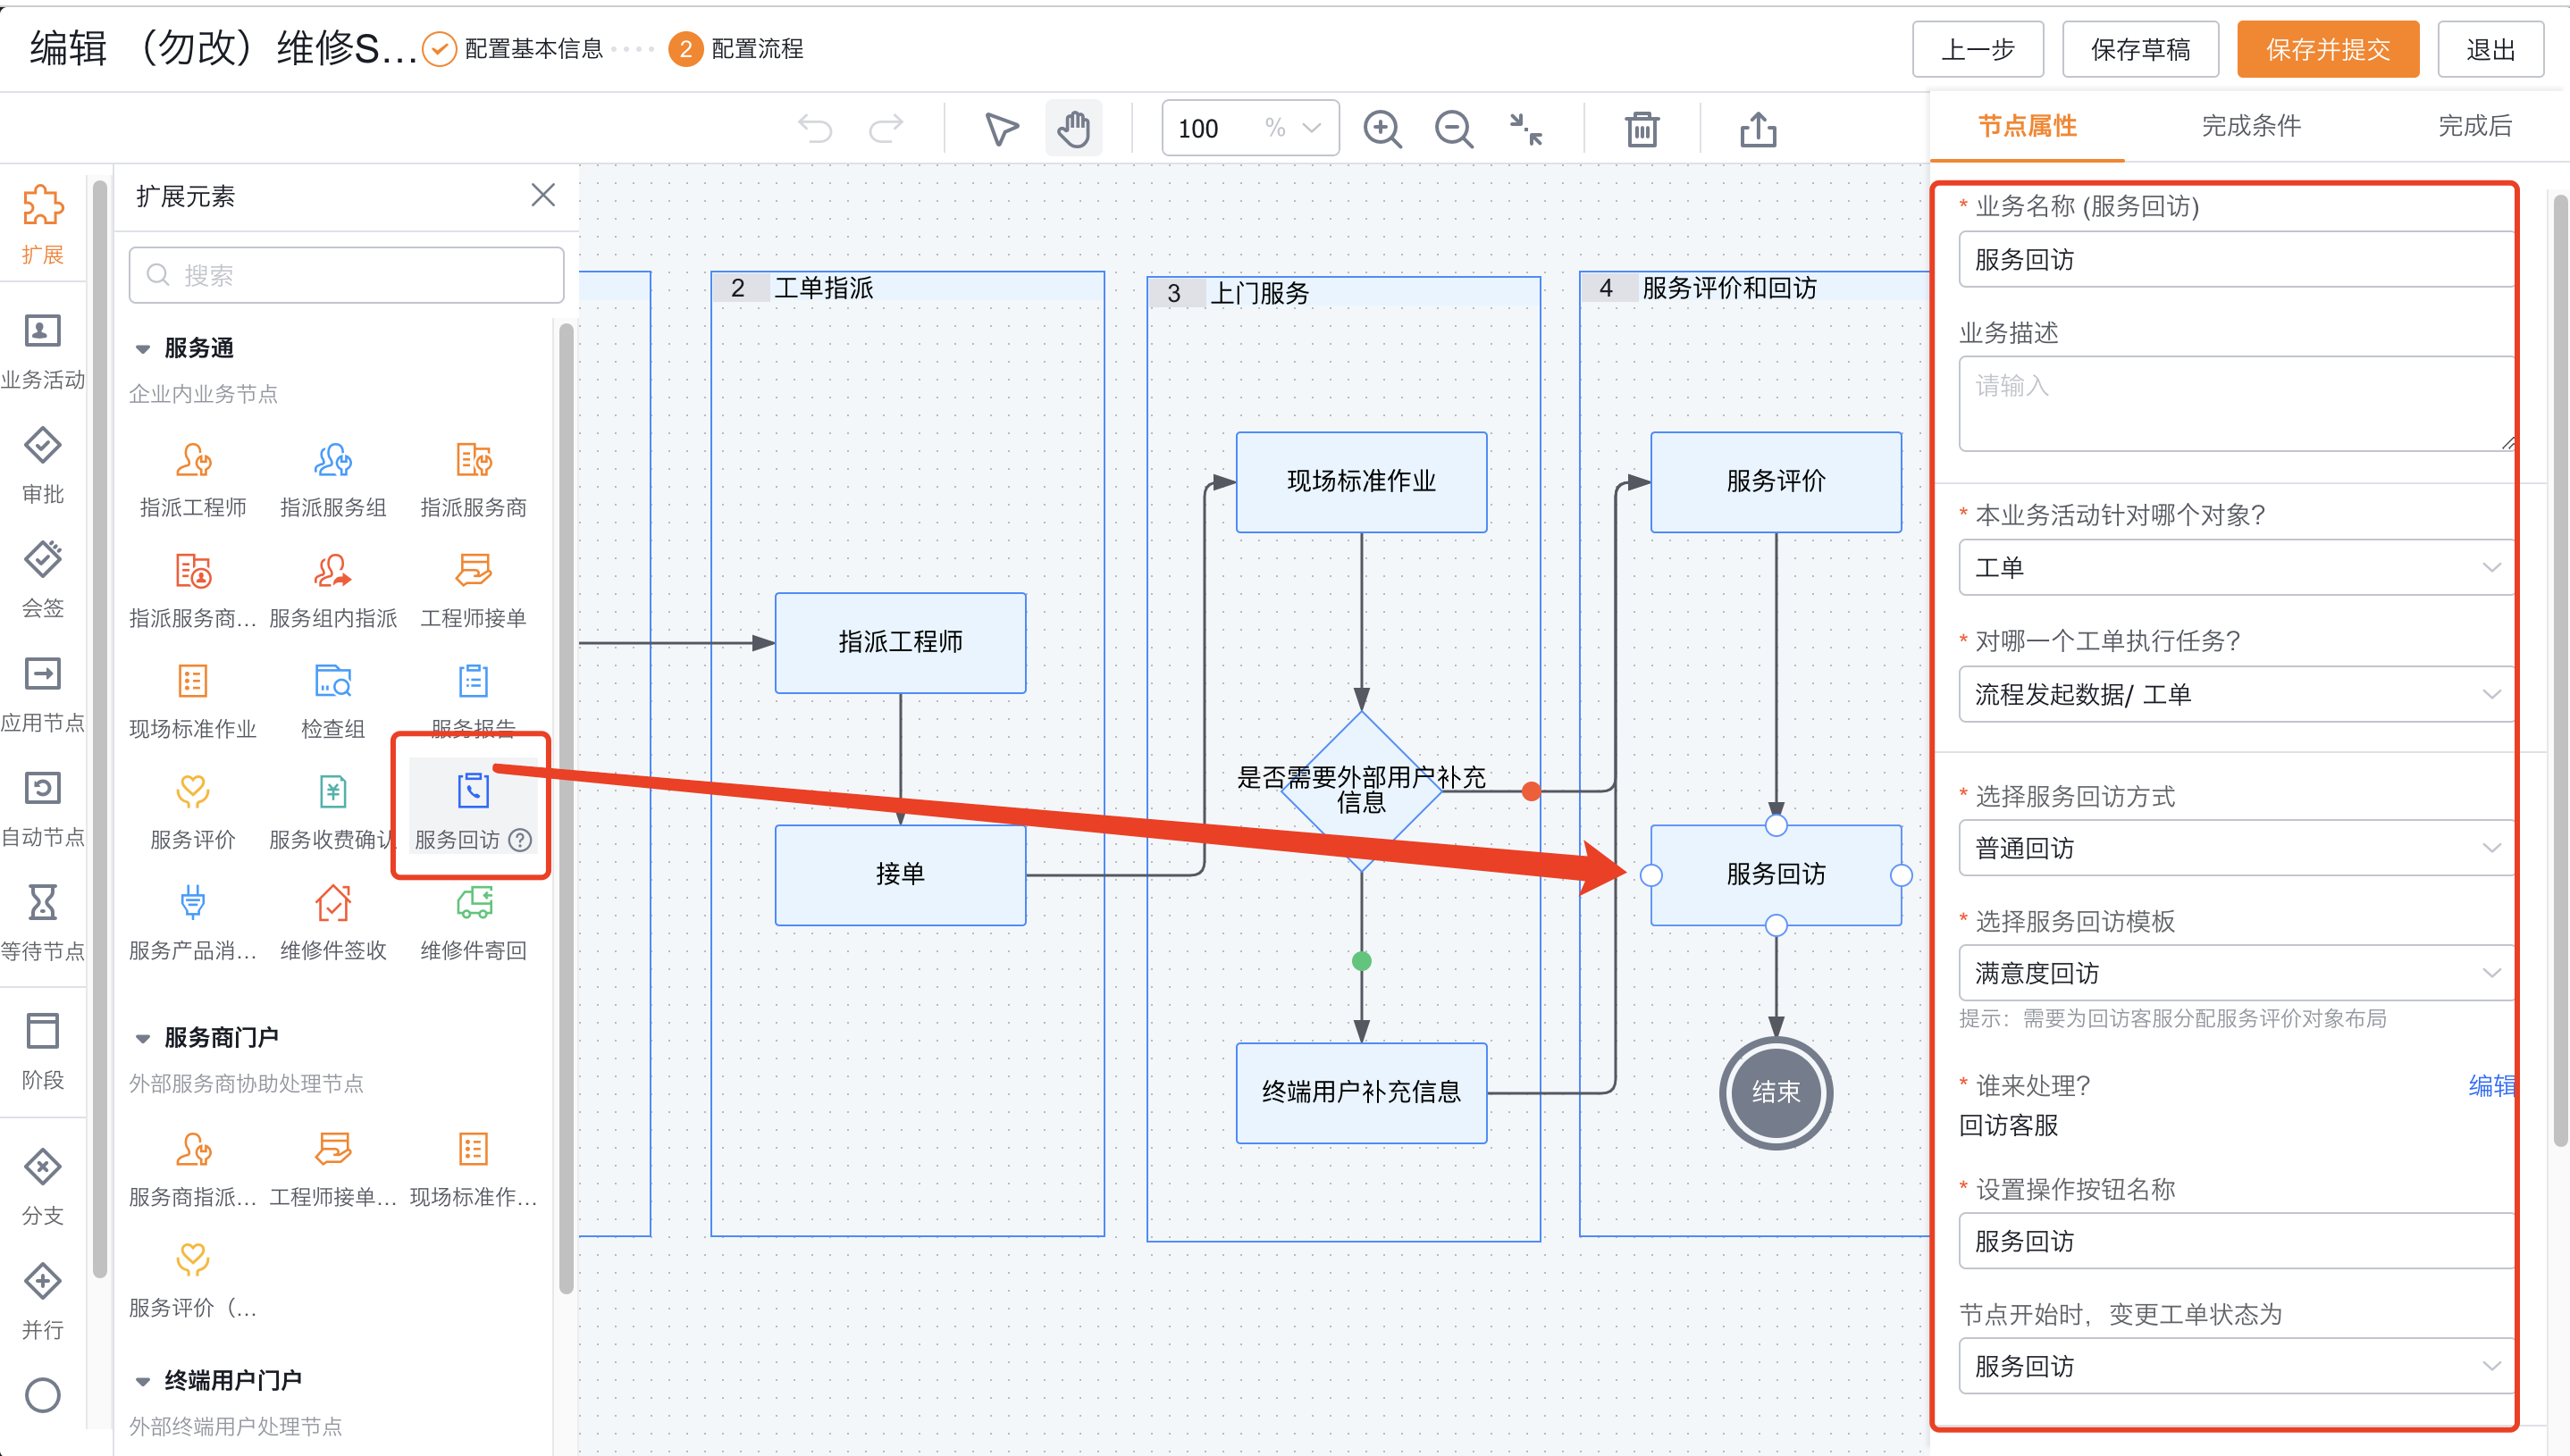The image size is (2570, 1456).
Task: Pick the 指派工程师 element icon
Action: (193, 461)
